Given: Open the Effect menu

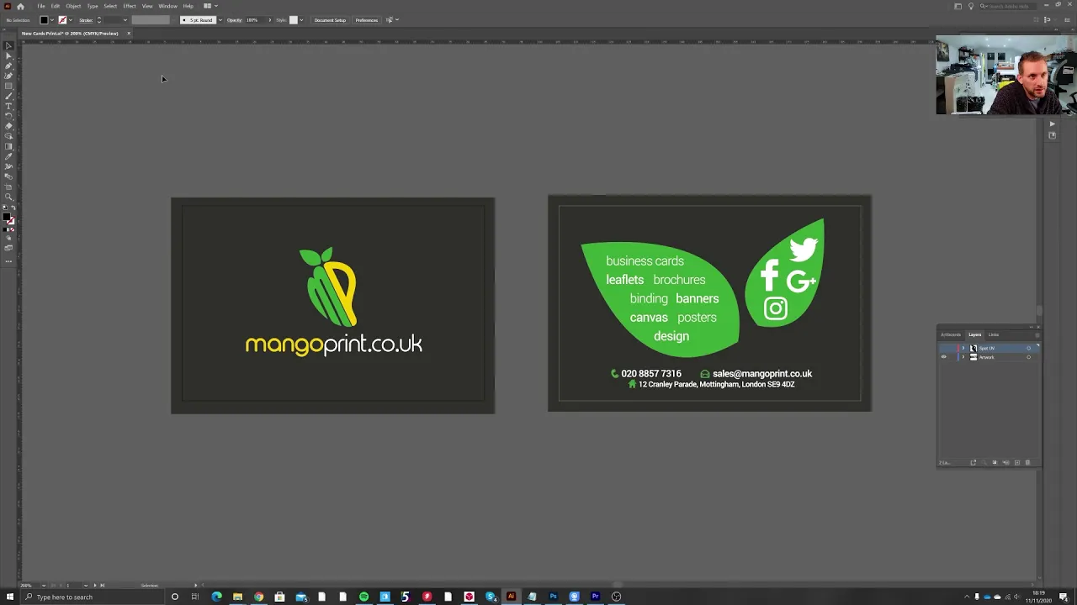Looking at the screenshot, I should pos(130,6).
